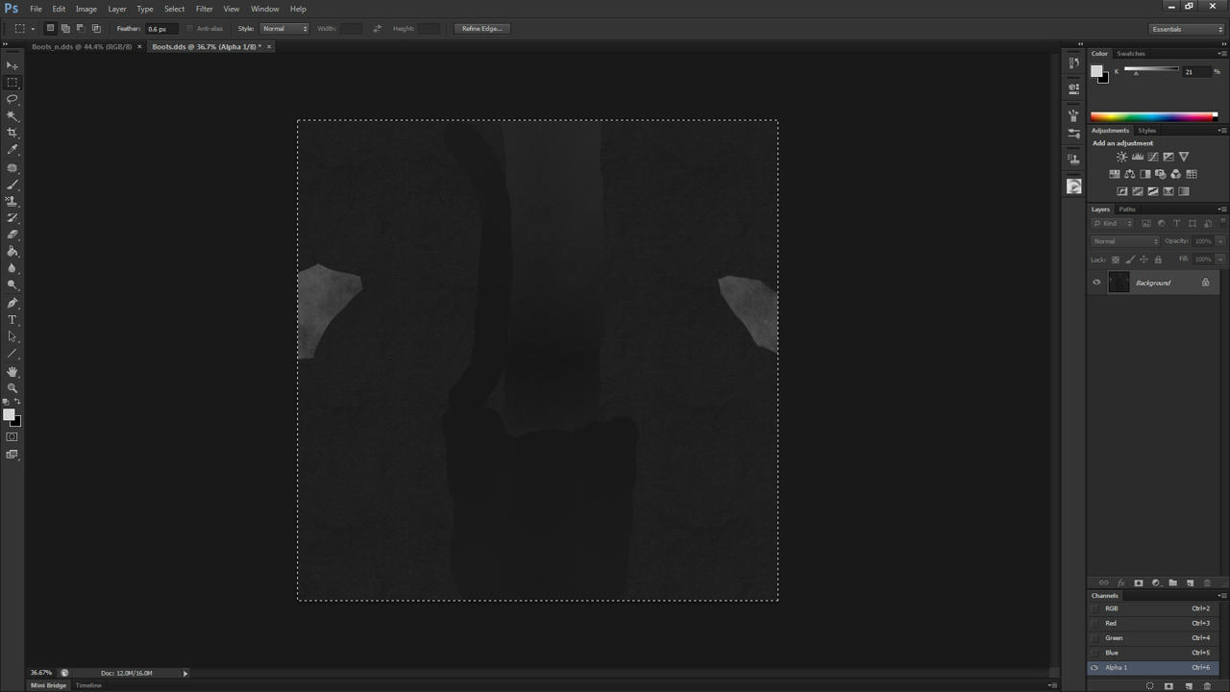The width and height of the screenshot is (1230, 692).
Task: Click the Layers panel fx icon
Action: [x=1121, y=583]
